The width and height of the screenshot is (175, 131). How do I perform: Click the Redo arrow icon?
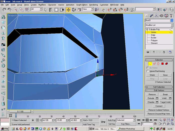(9, 10)
